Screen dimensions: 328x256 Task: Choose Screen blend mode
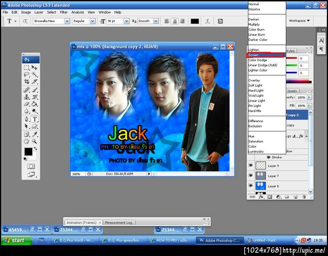coord(266,55)
